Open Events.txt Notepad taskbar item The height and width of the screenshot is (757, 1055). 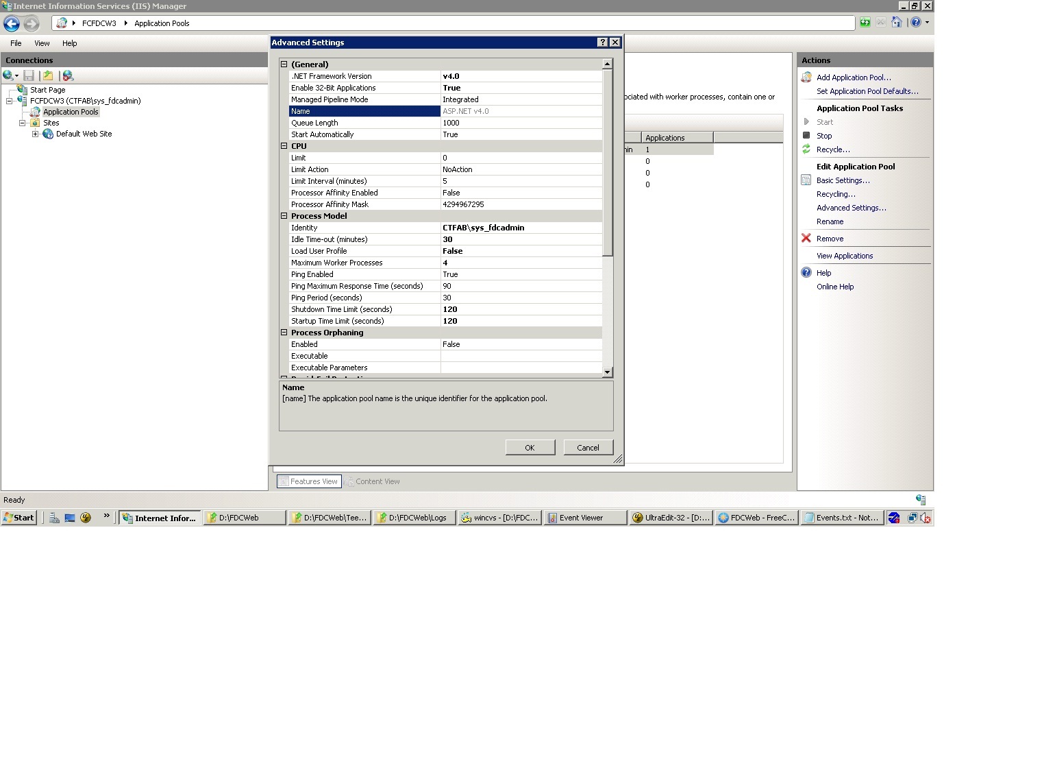841,518
